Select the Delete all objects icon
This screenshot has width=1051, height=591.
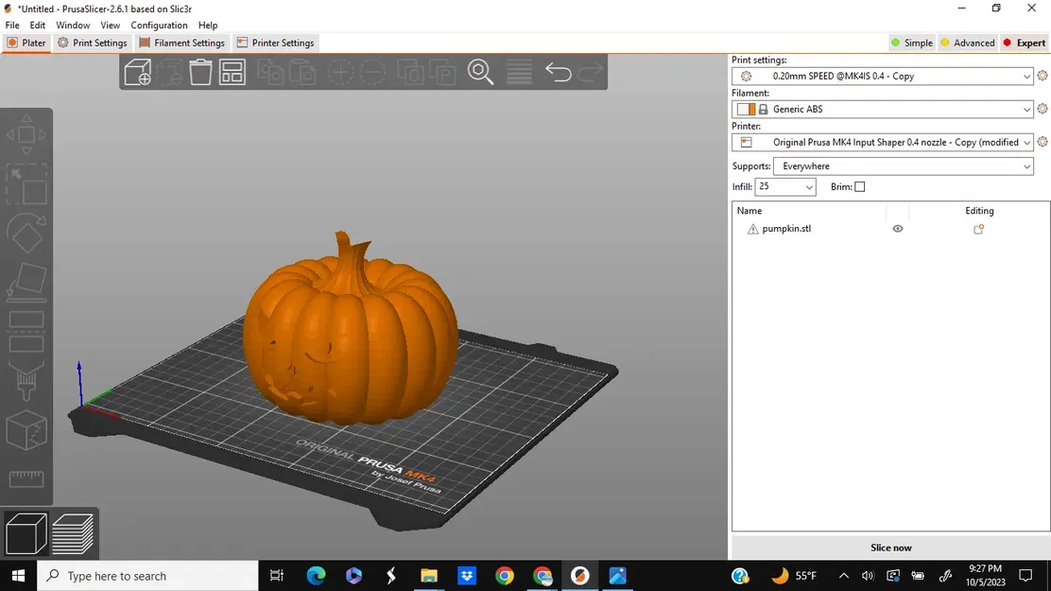click(199, 71)
